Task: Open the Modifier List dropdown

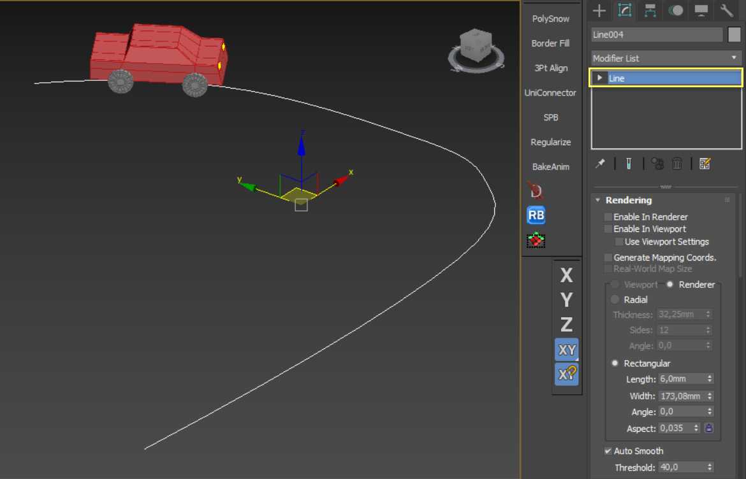Action: 666,58
